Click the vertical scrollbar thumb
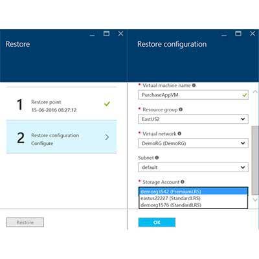The height and width of the screenshot is (259, 259). pos(255,161)
